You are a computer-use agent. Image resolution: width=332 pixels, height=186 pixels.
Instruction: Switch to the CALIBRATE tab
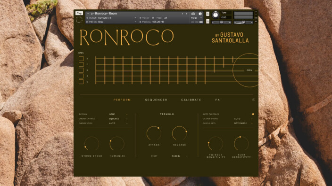coord(191,100)
